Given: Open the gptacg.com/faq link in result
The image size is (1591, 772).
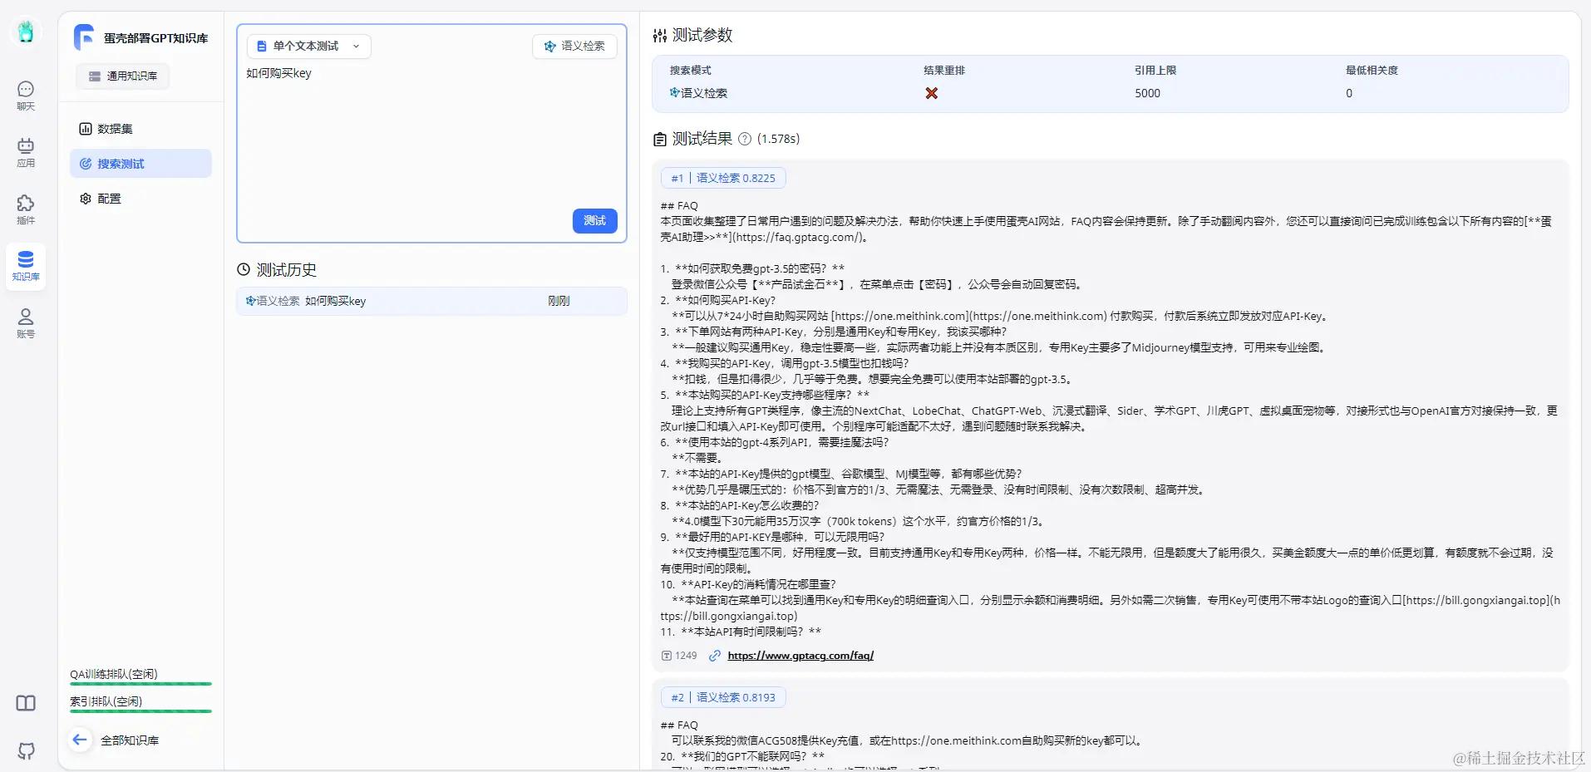Looking at the screenshot, I should coord(800,655).
